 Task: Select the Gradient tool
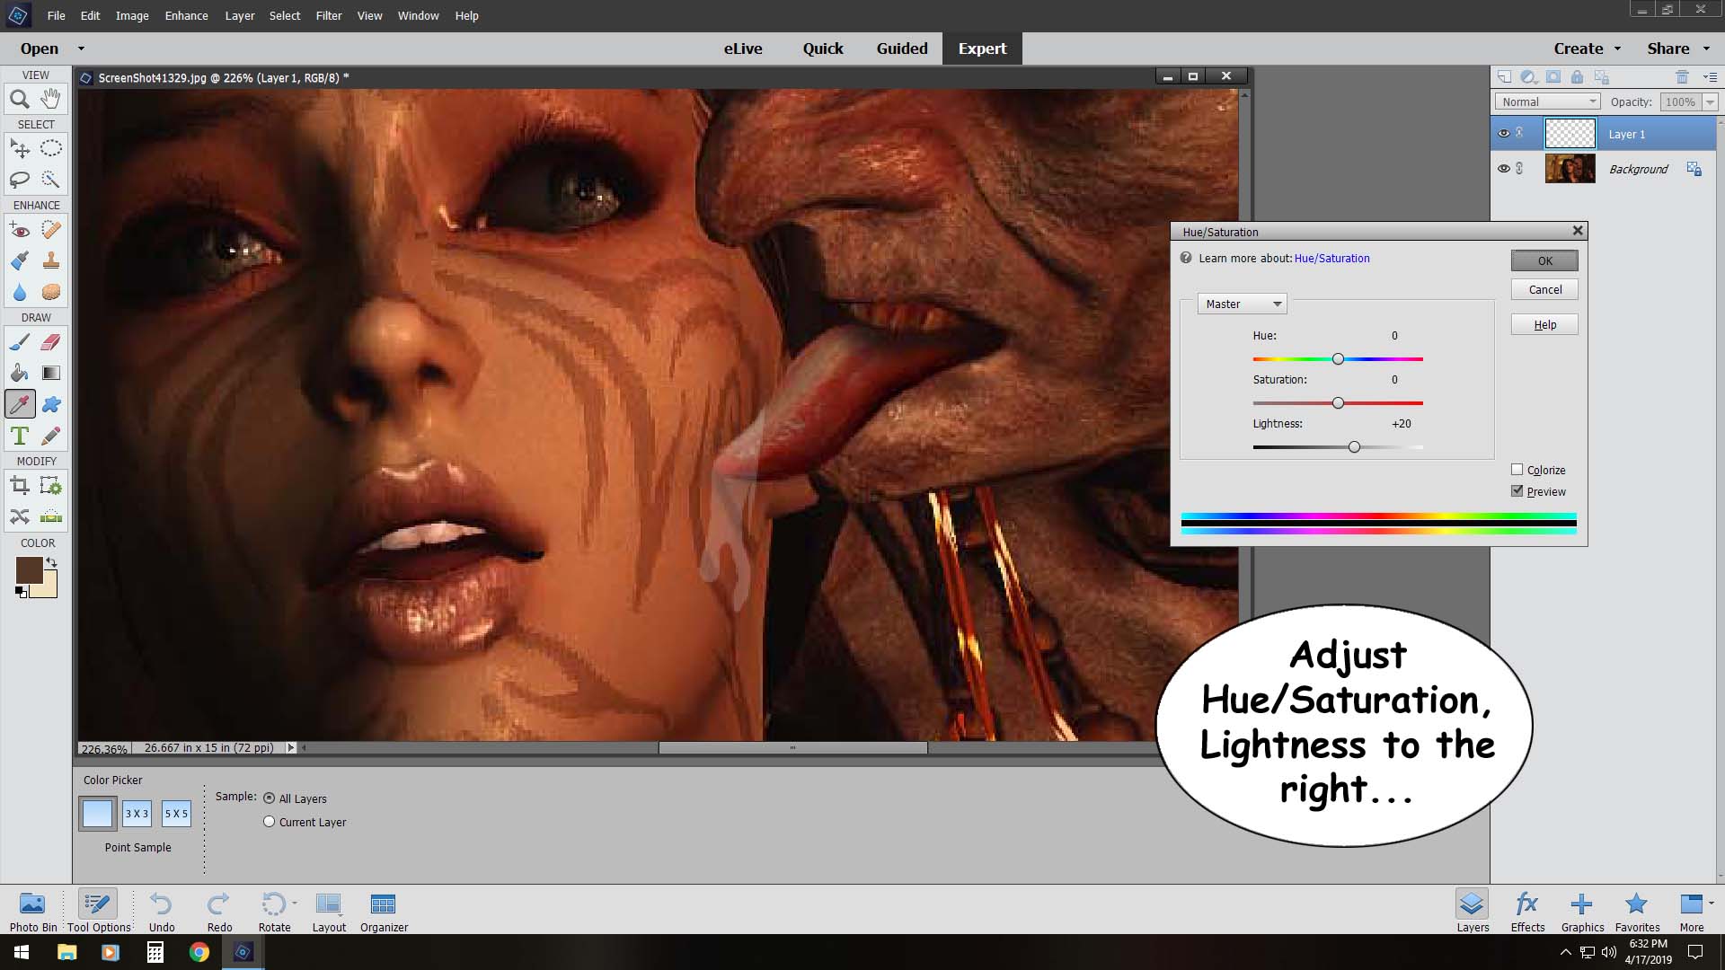click(51, 373)
